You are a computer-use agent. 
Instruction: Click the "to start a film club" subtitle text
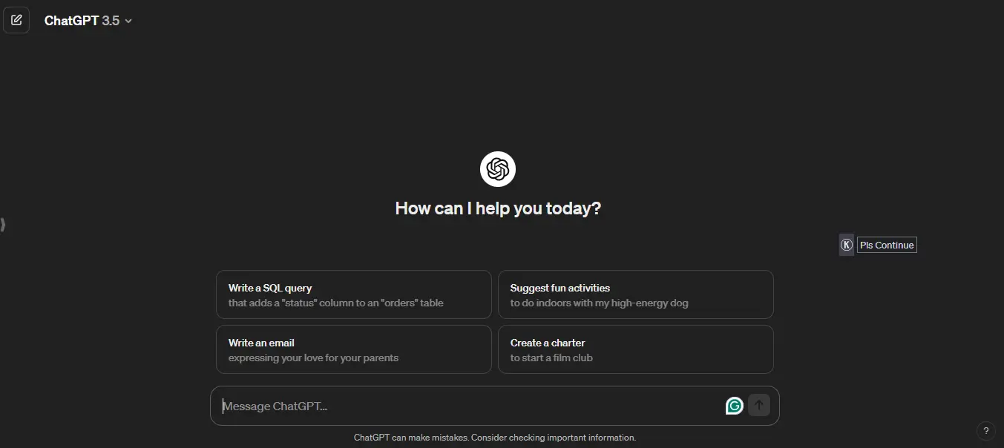point(551,358)
